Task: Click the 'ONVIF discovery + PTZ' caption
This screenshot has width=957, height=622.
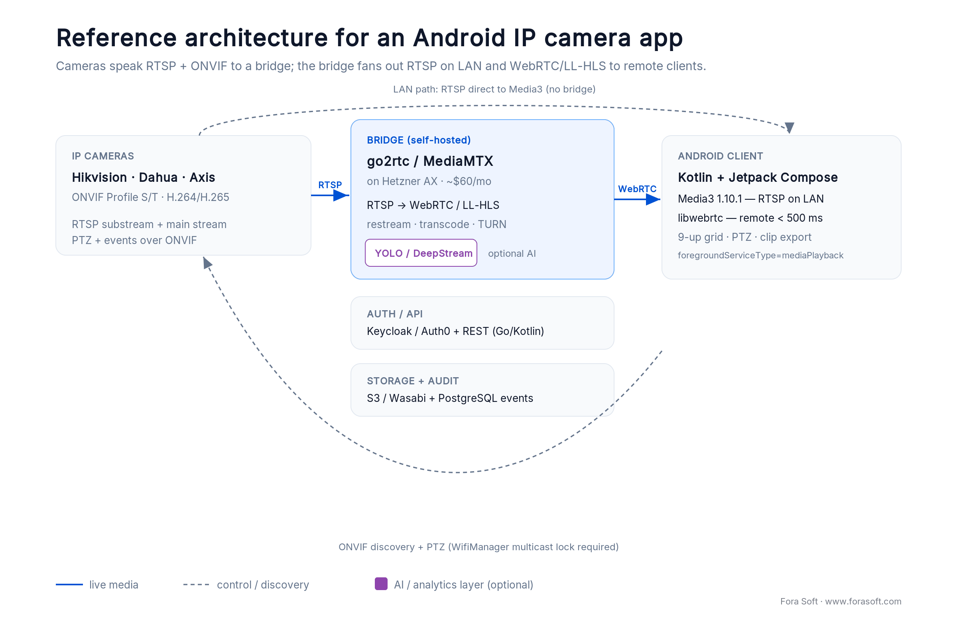Action: pyautogui.click(x=478, y=547)
